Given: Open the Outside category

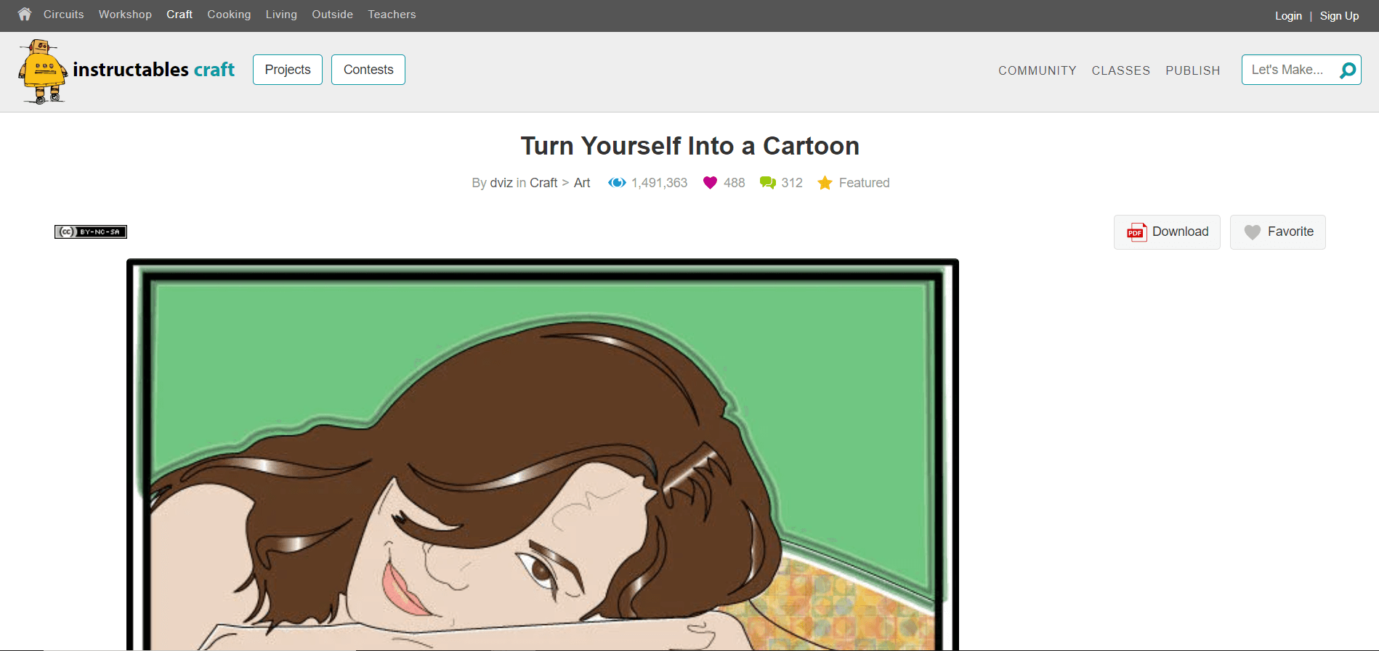Looking at the screenshot, I should 332,15.
